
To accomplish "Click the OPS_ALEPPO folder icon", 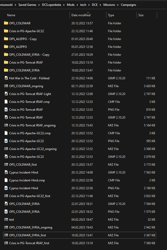I will pyautogui.click(x=6, y=47).
